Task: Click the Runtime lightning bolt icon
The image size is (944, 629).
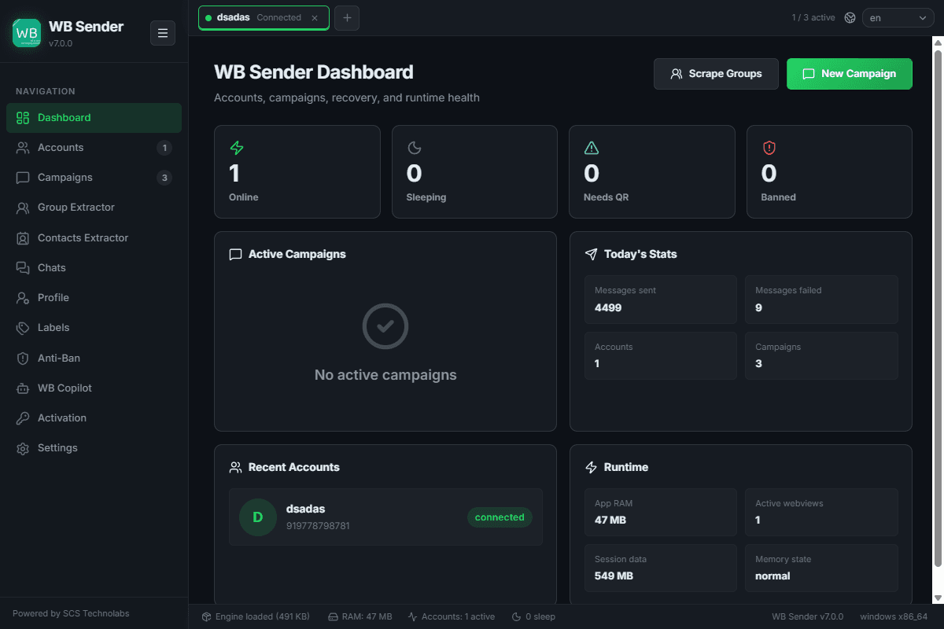Action: tap(592, 467)
